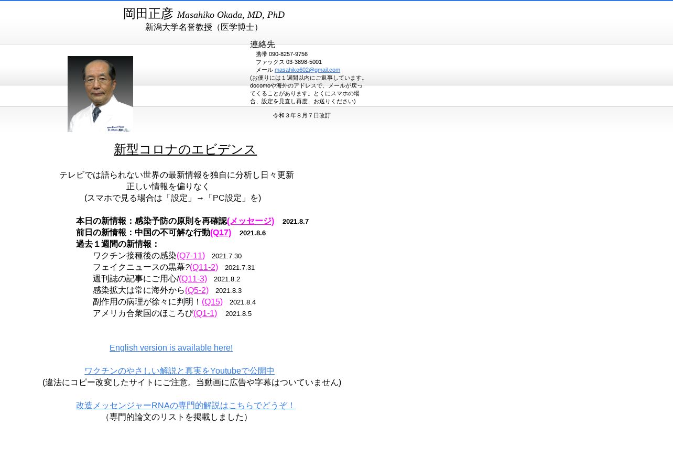Viewport: 673px width, 469px height.
Task: Click the mobile number 090-8257-9756
Action: [288, 54]
